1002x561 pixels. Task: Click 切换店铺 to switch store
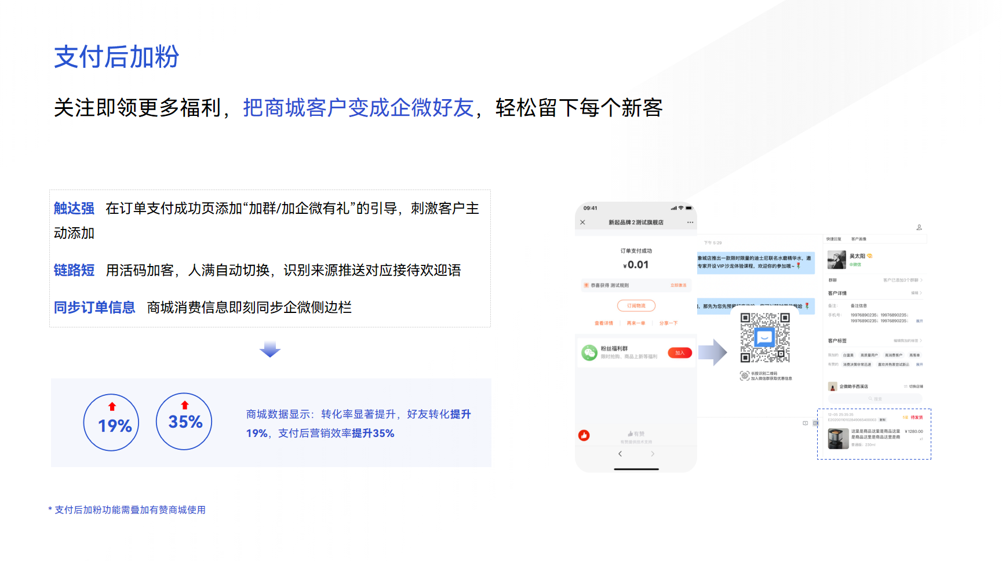tap(913, 387)
